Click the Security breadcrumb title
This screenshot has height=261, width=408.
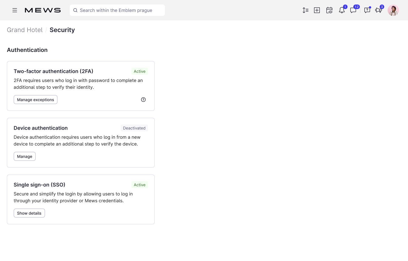(62, 30)
